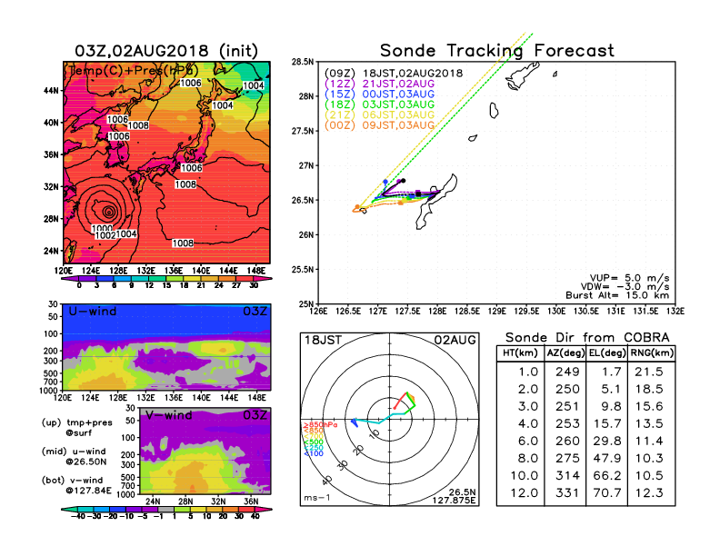Select height cell '12.0' in the table
720x556 pixels.
(x=524, y=493)
